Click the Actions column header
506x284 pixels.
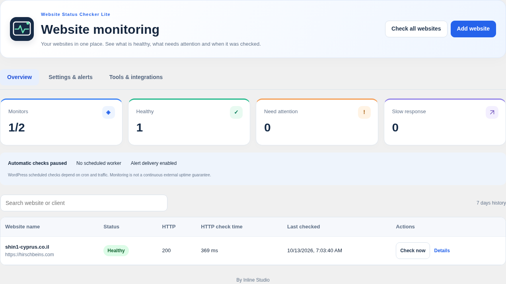[405, 227]
